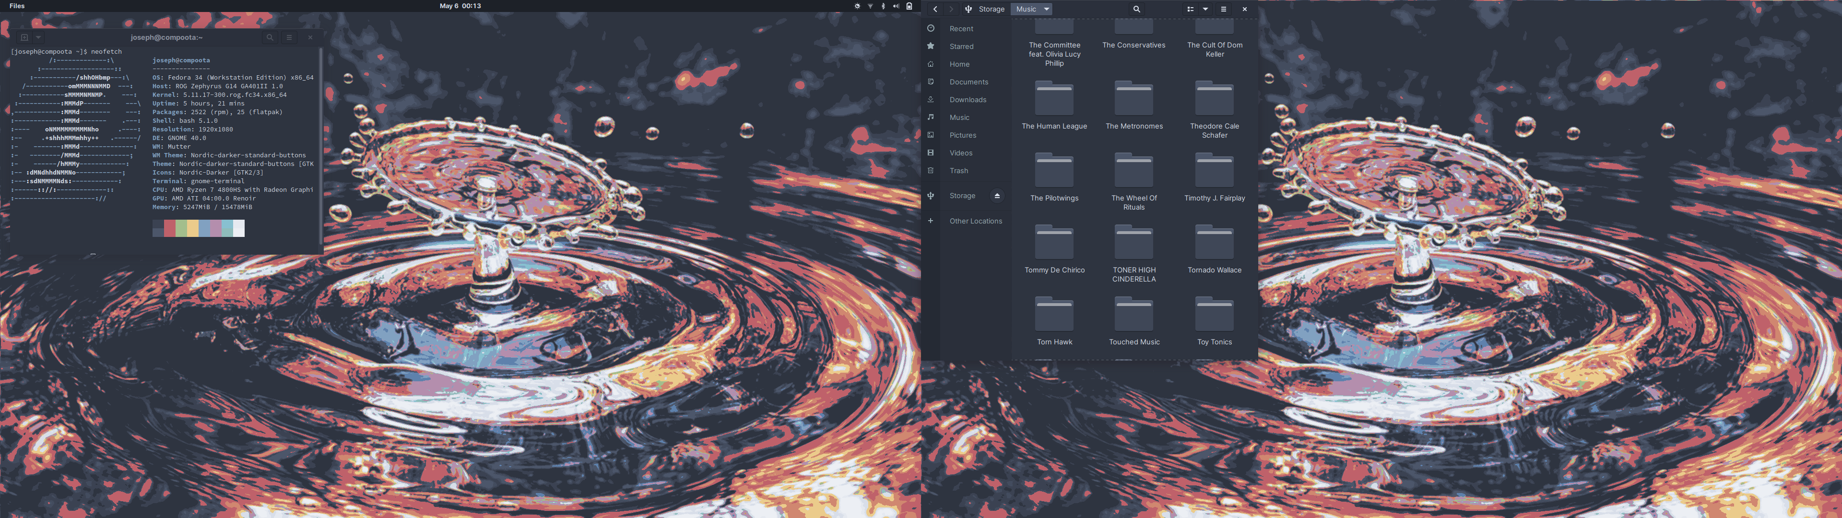
Task: Select the Starred star icon in sidebar
Action: (930, 46)
